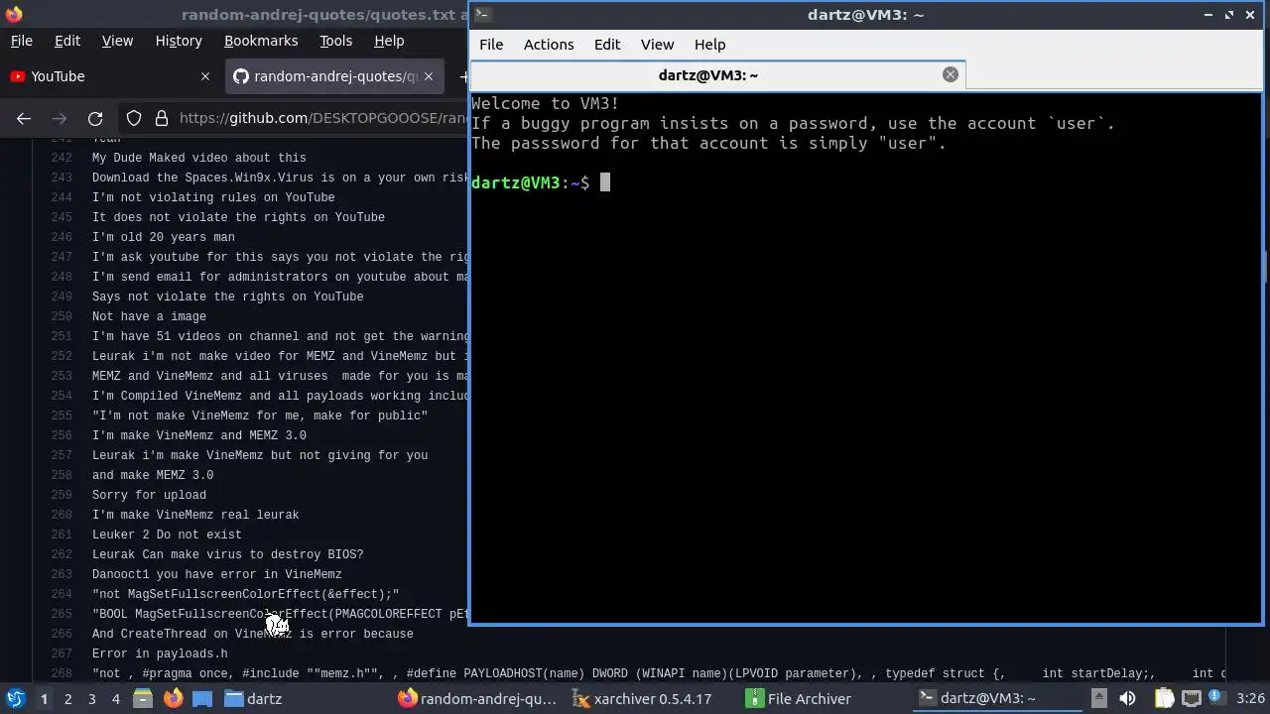Click the removable media eject tray icon
The image size is (1270, 714).
(1099, 698)
